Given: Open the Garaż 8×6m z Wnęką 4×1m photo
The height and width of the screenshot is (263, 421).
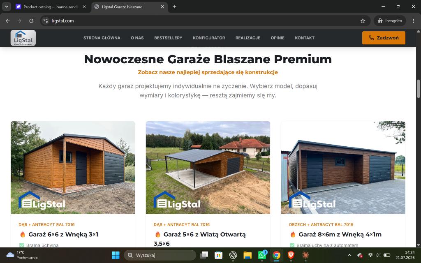Looking at the screenshot, I should [343, 168].
